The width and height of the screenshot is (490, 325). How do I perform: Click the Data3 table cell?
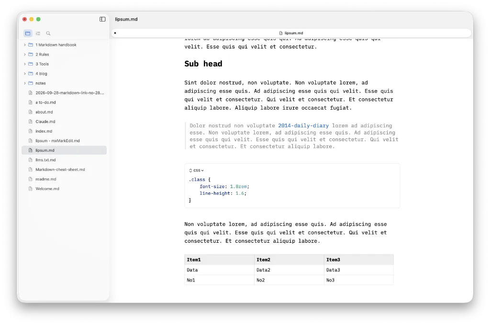[359, 270]
